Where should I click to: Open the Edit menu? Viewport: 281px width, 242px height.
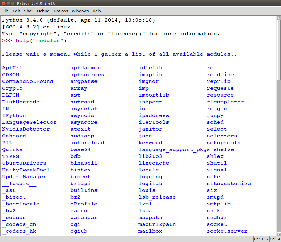(x=16, y=11)
